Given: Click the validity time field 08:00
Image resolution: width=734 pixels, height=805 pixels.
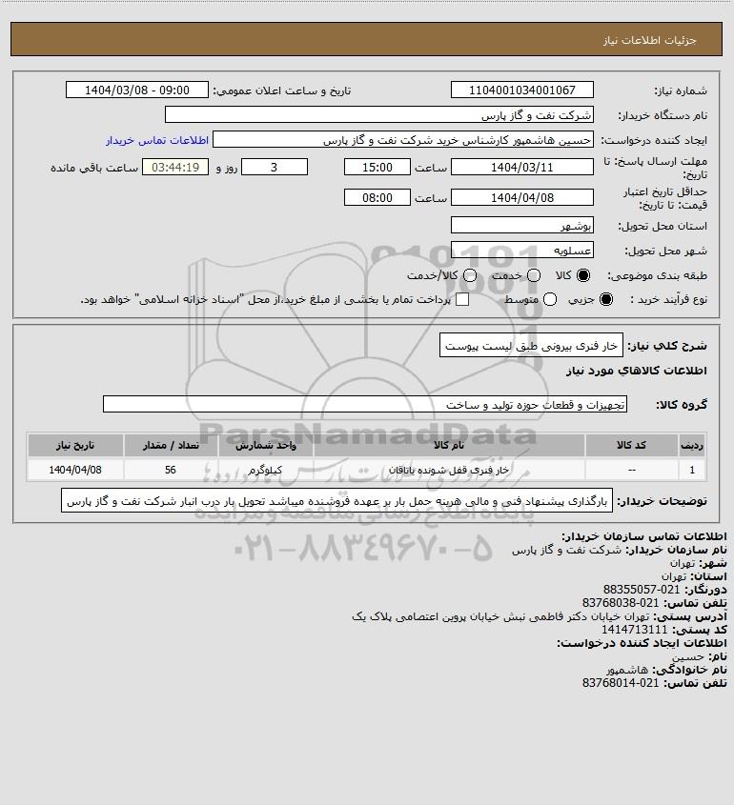Looking at the screenshot, I should tap(377, 197).
